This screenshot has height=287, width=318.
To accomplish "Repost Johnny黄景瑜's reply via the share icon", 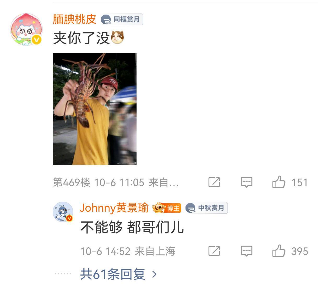I will pos(214,251).
